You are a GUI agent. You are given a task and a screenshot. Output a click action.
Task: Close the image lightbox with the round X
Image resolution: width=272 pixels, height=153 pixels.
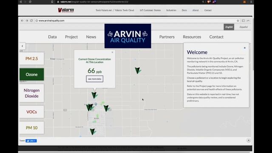248,140
